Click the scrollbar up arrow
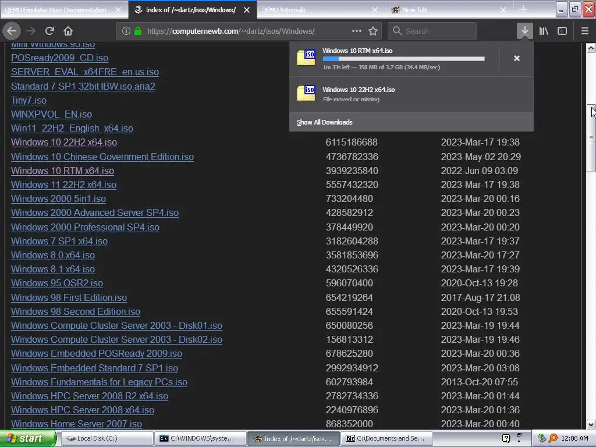This screenshot has height=447, width=596. click(591, 48)
